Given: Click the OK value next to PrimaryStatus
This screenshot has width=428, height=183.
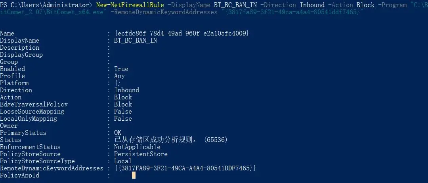Looking at the screenshot, I should coord(118,133).
